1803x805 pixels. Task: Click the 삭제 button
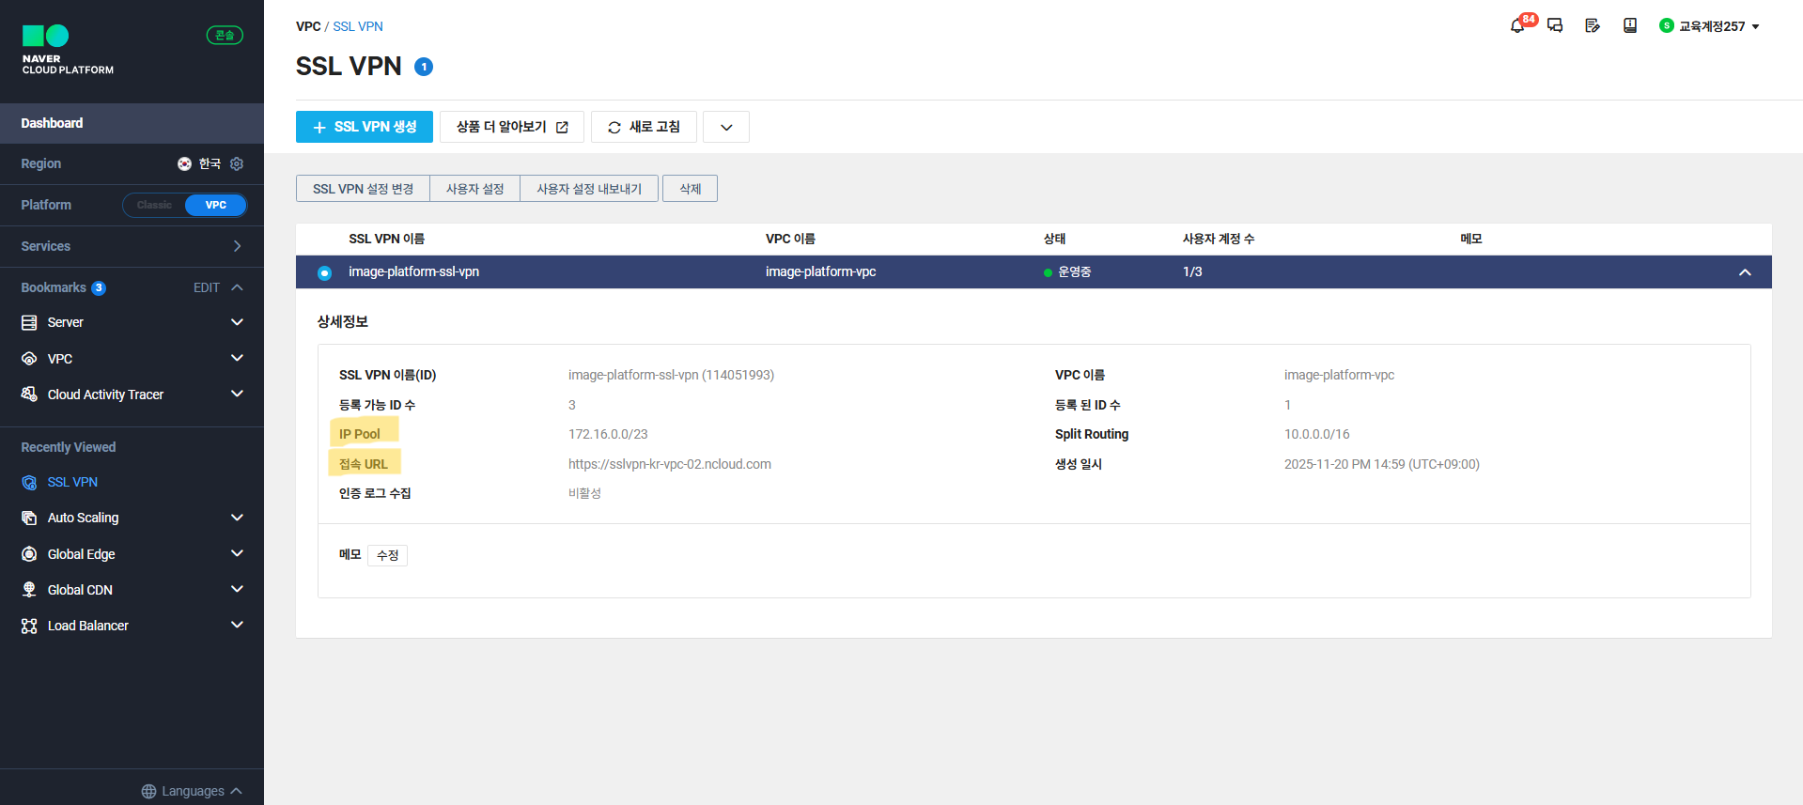pyautogui.click(x=690, y=189)
